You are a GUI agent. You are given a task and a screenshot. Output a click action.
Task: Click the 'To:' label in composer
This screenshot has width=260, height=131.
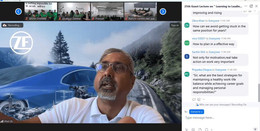[186, 112]
